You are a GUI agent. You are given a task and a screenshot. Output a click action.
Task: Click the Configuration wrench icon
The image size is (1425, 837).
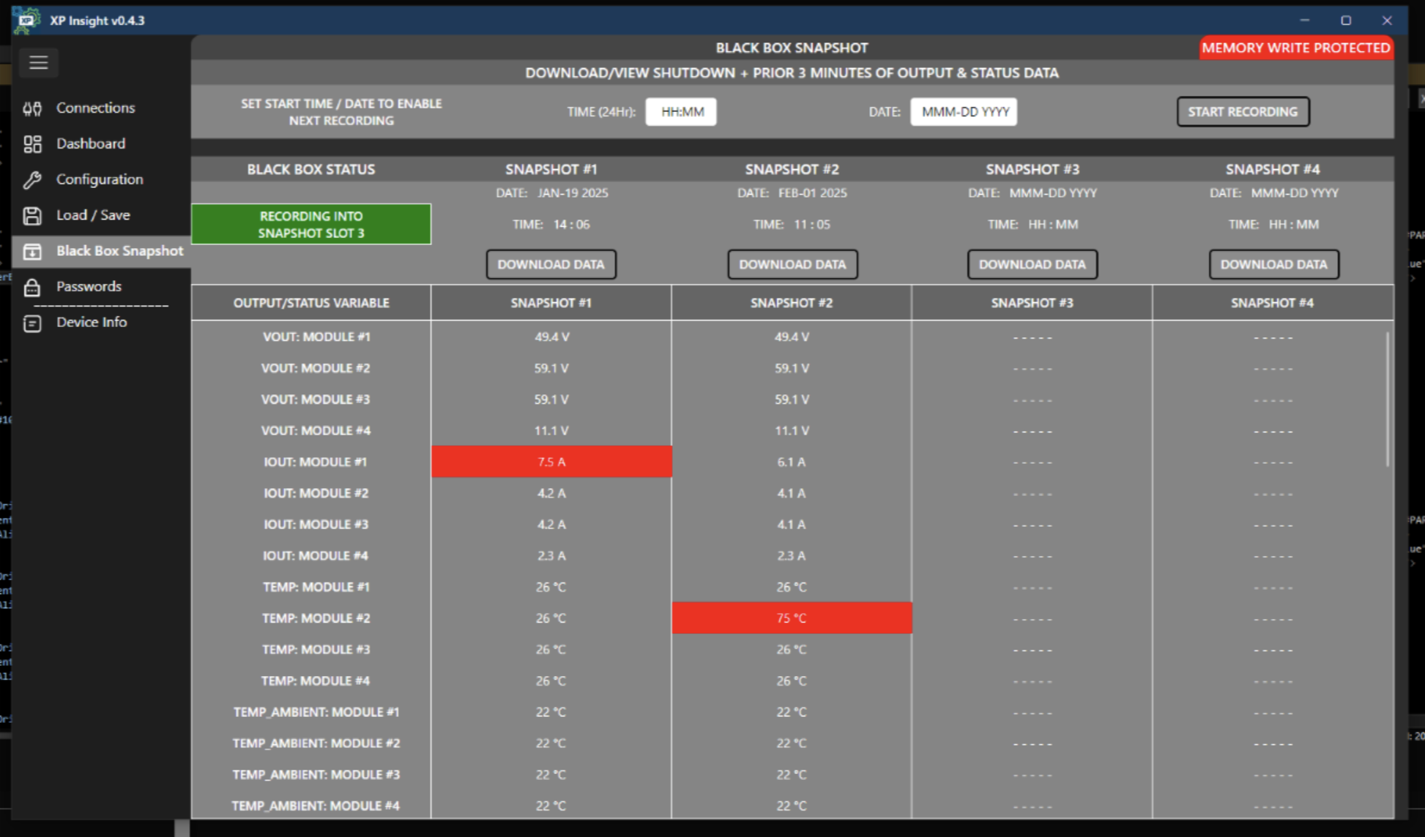[32, 180]
